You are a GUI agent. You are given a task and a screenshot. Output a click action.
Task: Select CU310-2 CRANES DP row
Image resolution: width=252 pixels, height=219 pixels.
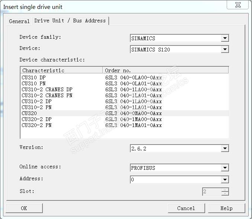click(x=125, y=89)
